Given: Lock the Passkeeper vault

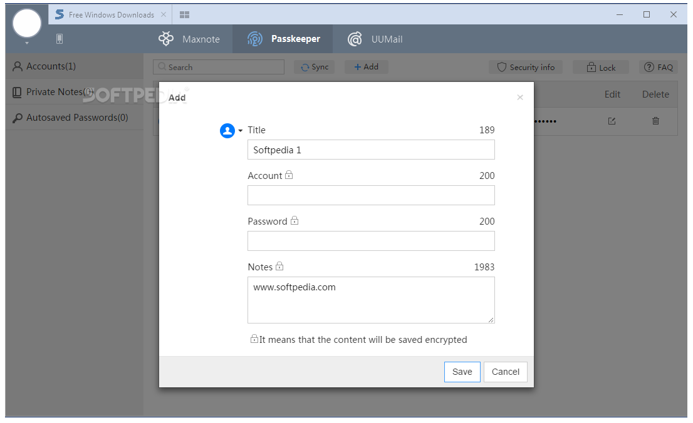Looking at the screenshot, I should pyautogui.click(x=601, y=68).
